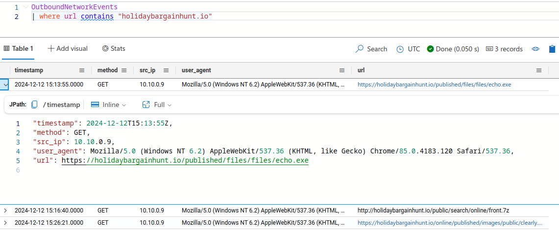
Task: Open the Stats tab
Action: coord(114,48)
